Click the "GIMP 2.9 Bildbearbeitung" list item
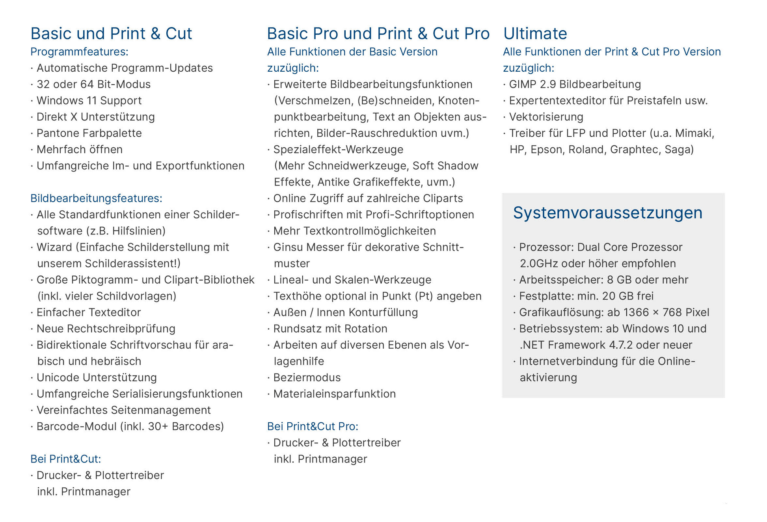 575,84
